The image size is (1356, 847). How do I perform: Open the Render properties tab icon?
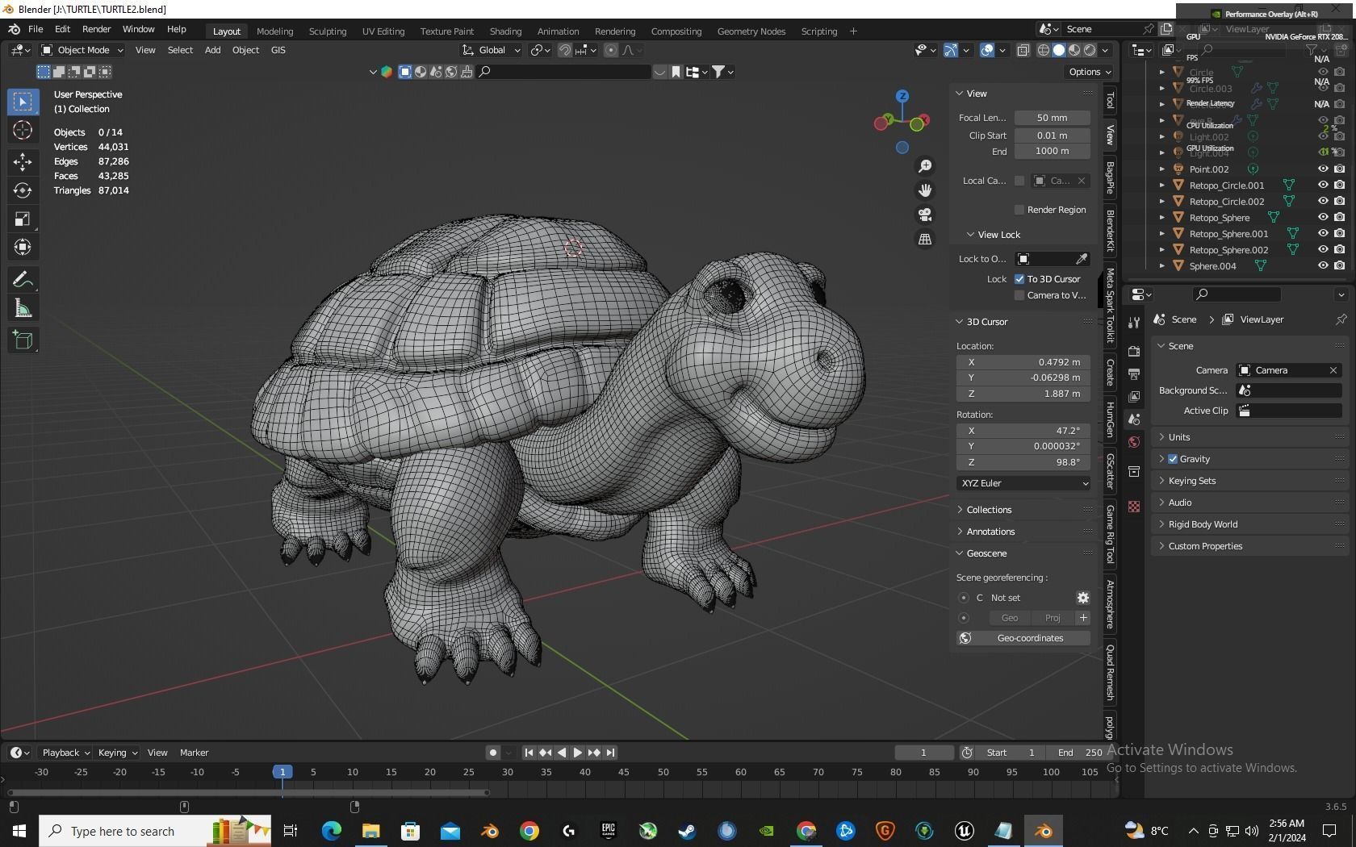1134,352
